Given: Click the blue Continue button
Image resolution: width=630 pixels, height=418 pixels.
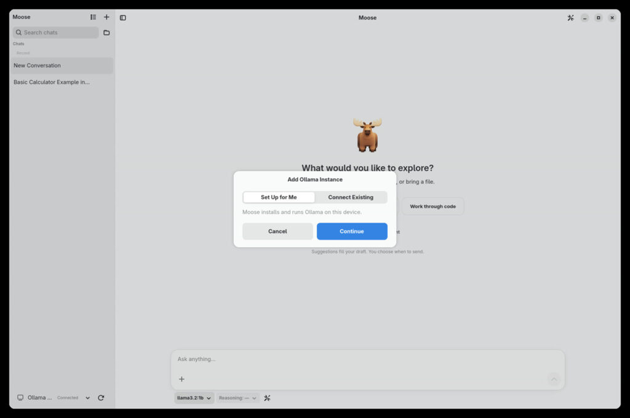Looking at the screenshot, I should tap(352, 231).
